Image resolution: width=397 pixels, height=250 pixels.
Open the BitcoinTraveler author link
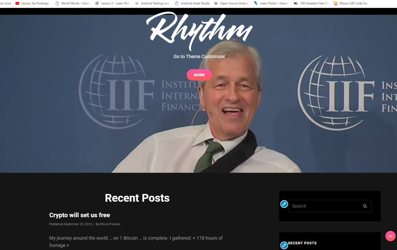coord(110,224)
